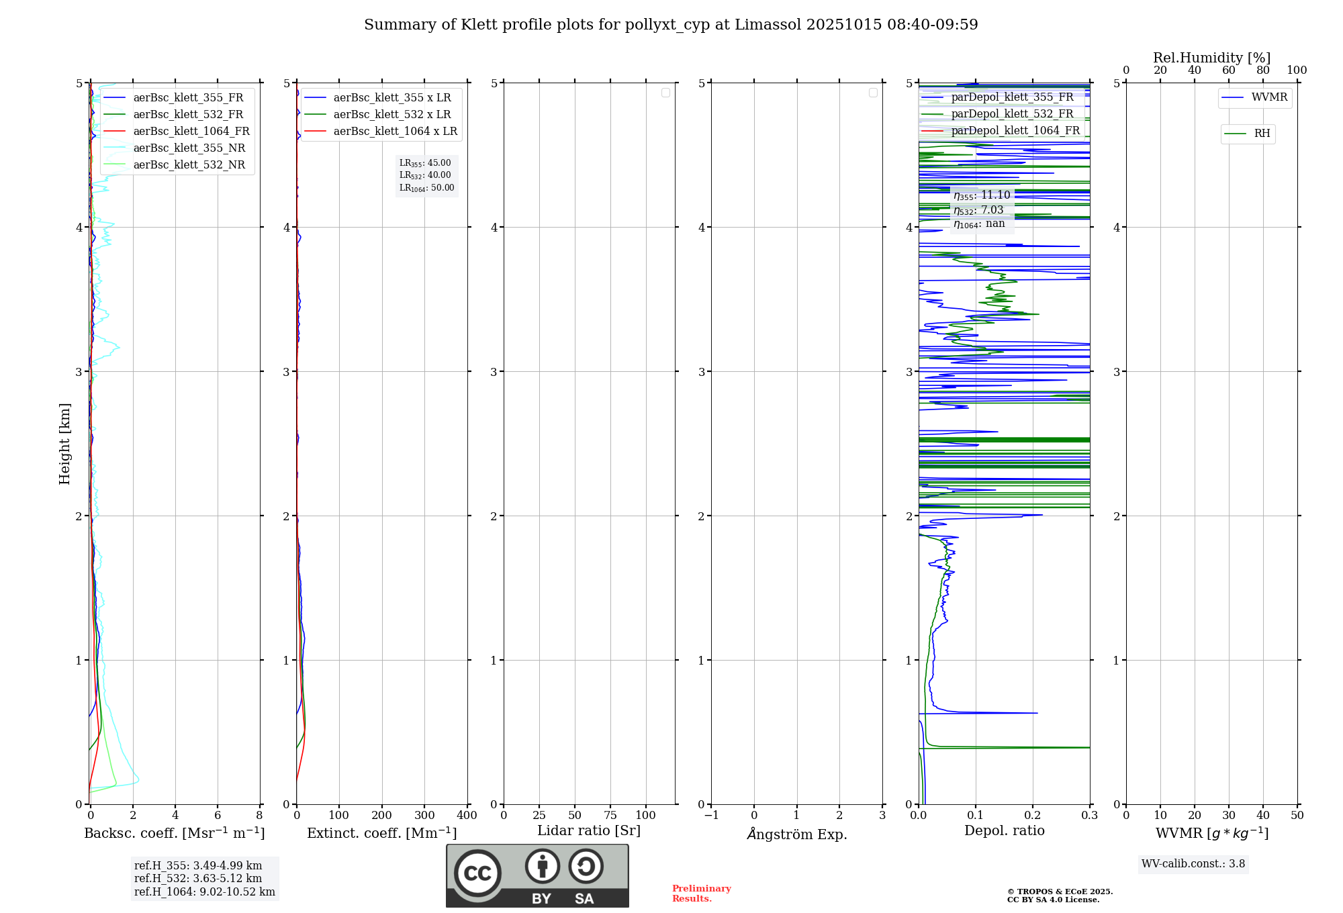Screen dimensions: 1343x913
Task: Click the WV-calib.const. 3.8 label
Action: click(1193, 864)
